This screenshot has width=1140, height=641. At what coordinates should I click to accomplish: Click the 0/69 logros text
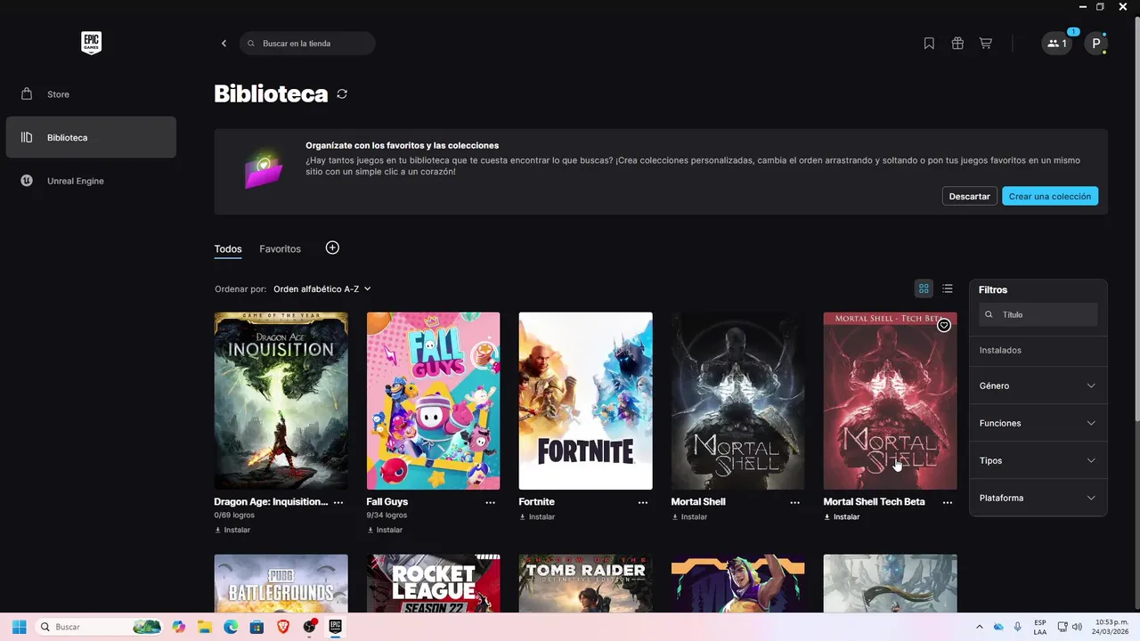pos(234,515)
